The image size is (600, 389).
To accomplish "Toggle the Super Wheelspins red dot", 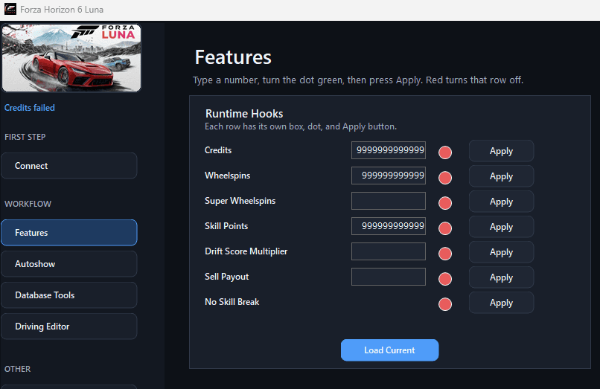I will pyautogui.click(x=445, y=203).
